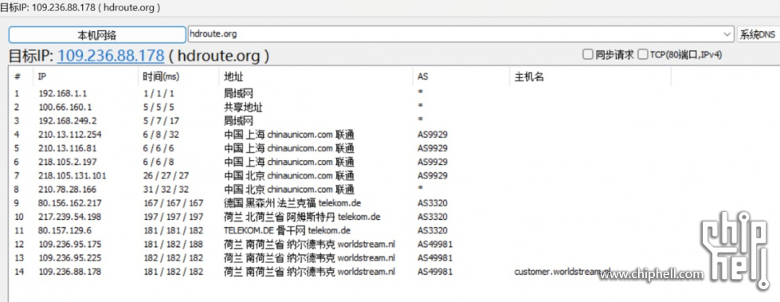Click time cell 167 / 167 / 167
The width and height of the screenshot is (780, 302).
173,203
